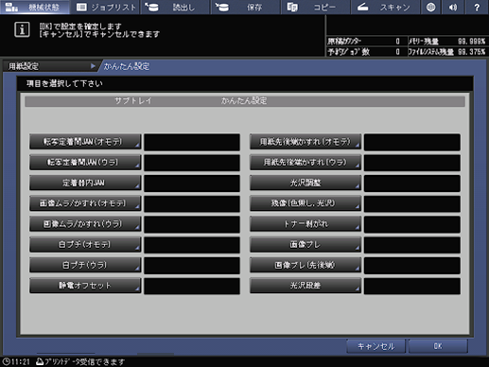Click value field beside トナー剥がれ

point(412,224)
